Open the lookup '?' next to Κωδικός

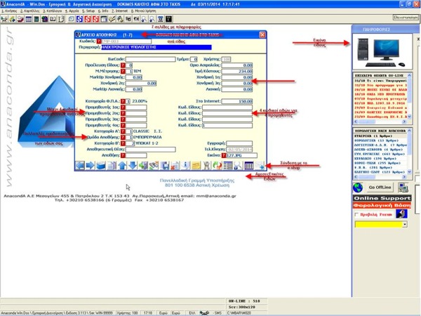tap(99, 41)
